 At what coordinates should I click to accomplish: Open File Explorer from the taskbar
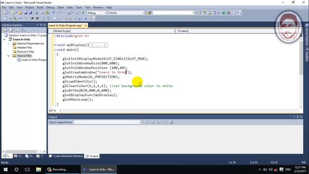39,170
